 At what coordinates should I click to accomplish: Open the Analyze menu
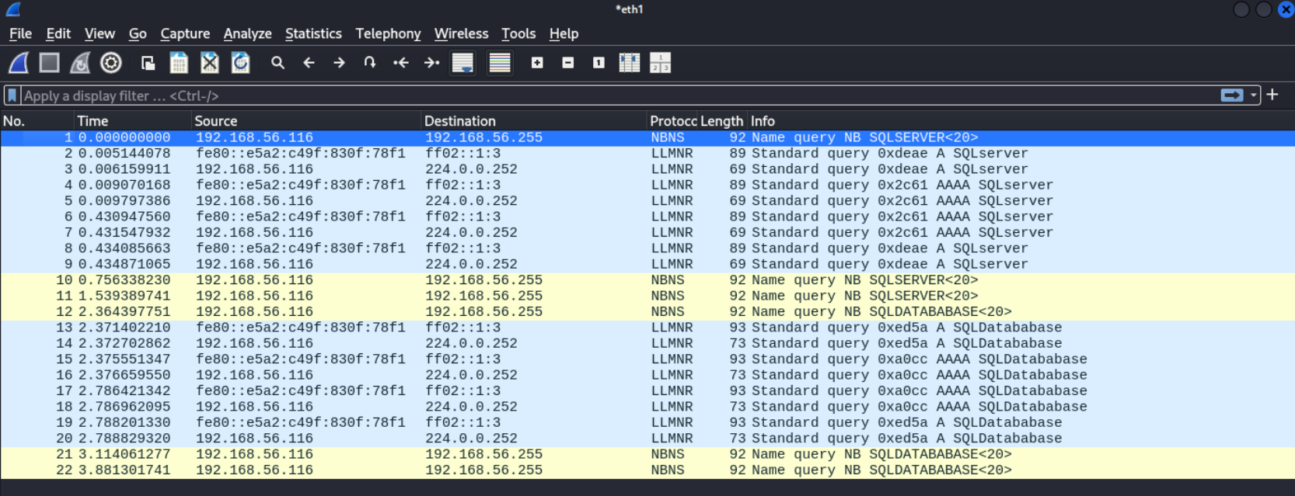tap(247, 33)
